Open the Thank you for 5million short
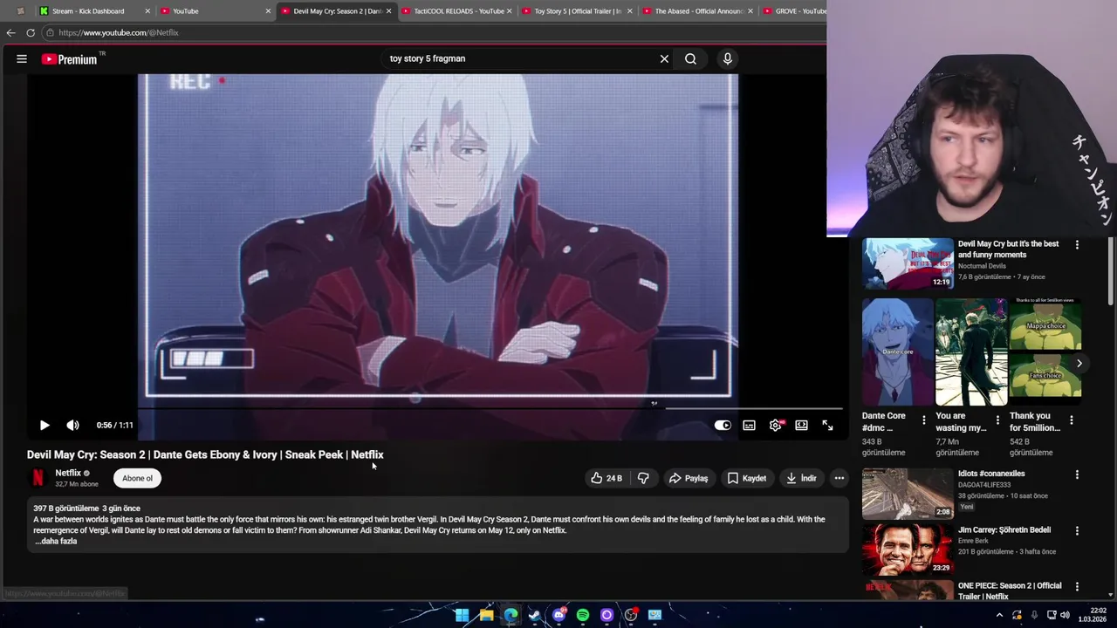The image size is (1117, 628). coord(1045,352)
